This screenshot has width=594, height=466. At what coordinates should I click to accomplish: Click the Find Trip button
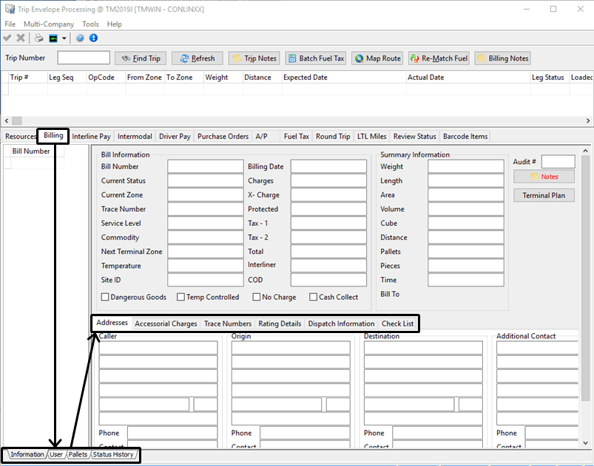click(x=140, y=58)
